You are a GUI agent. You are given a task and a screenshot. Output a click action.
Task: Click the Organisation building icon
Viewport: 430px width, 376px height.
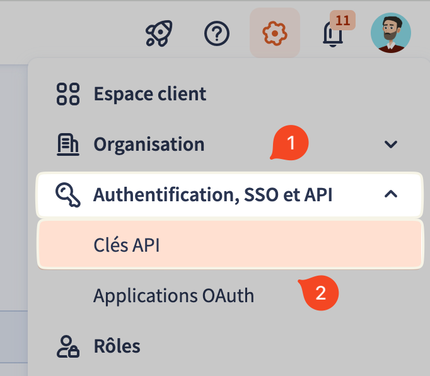click(68, 144)
